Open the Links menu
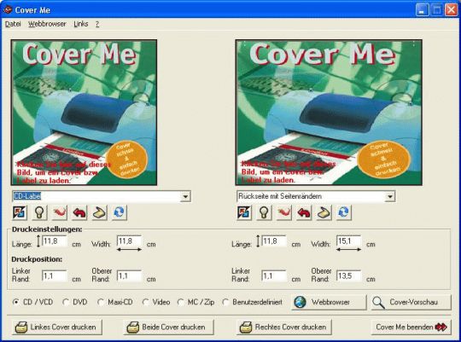Image resolution: width=461 pixels, height=342 pixels. coord(81,24)
